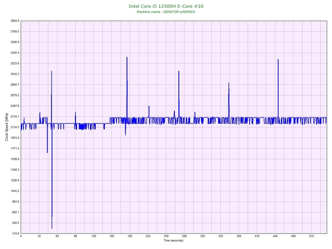Click the tallest clock spike near 192 seconds
This screenshot has height=249, width=332.
[127, 87]
